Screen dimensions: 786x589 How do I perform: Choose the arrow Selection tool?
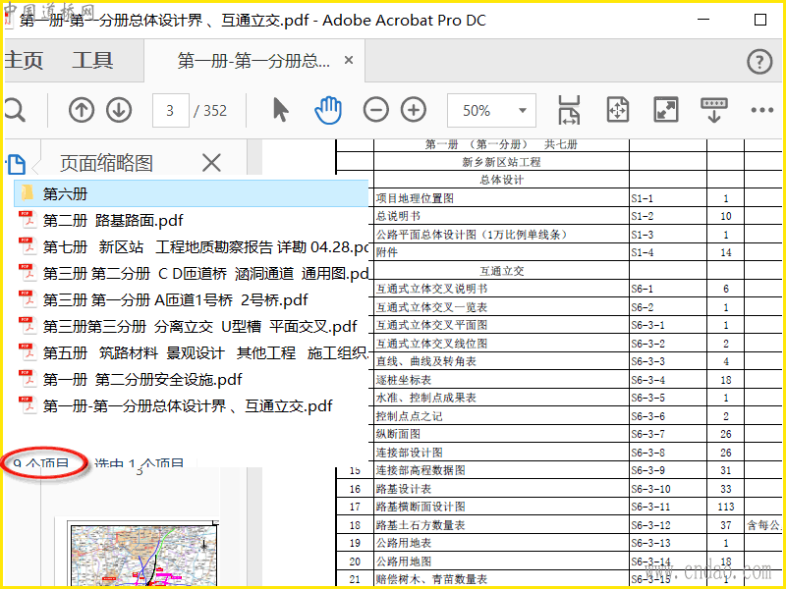pyautogui.click(x=281, y=110)
